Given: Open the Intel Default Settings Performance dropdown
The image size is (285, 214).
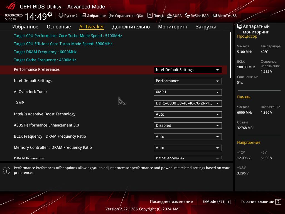Looking at the screenshot, I should coord(188,81).
